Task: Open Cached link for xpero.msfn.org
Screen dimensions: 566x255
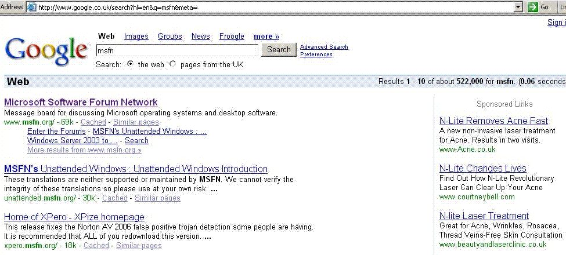Action: click(96, 246)
